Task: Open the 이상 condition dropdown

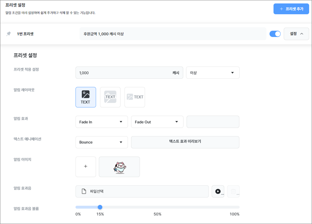Action: pos(213,72)
